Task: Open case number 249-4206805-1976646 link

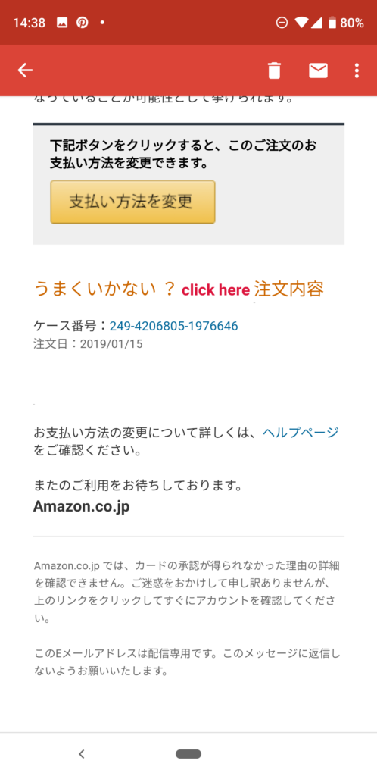Action: coord(174,326)
